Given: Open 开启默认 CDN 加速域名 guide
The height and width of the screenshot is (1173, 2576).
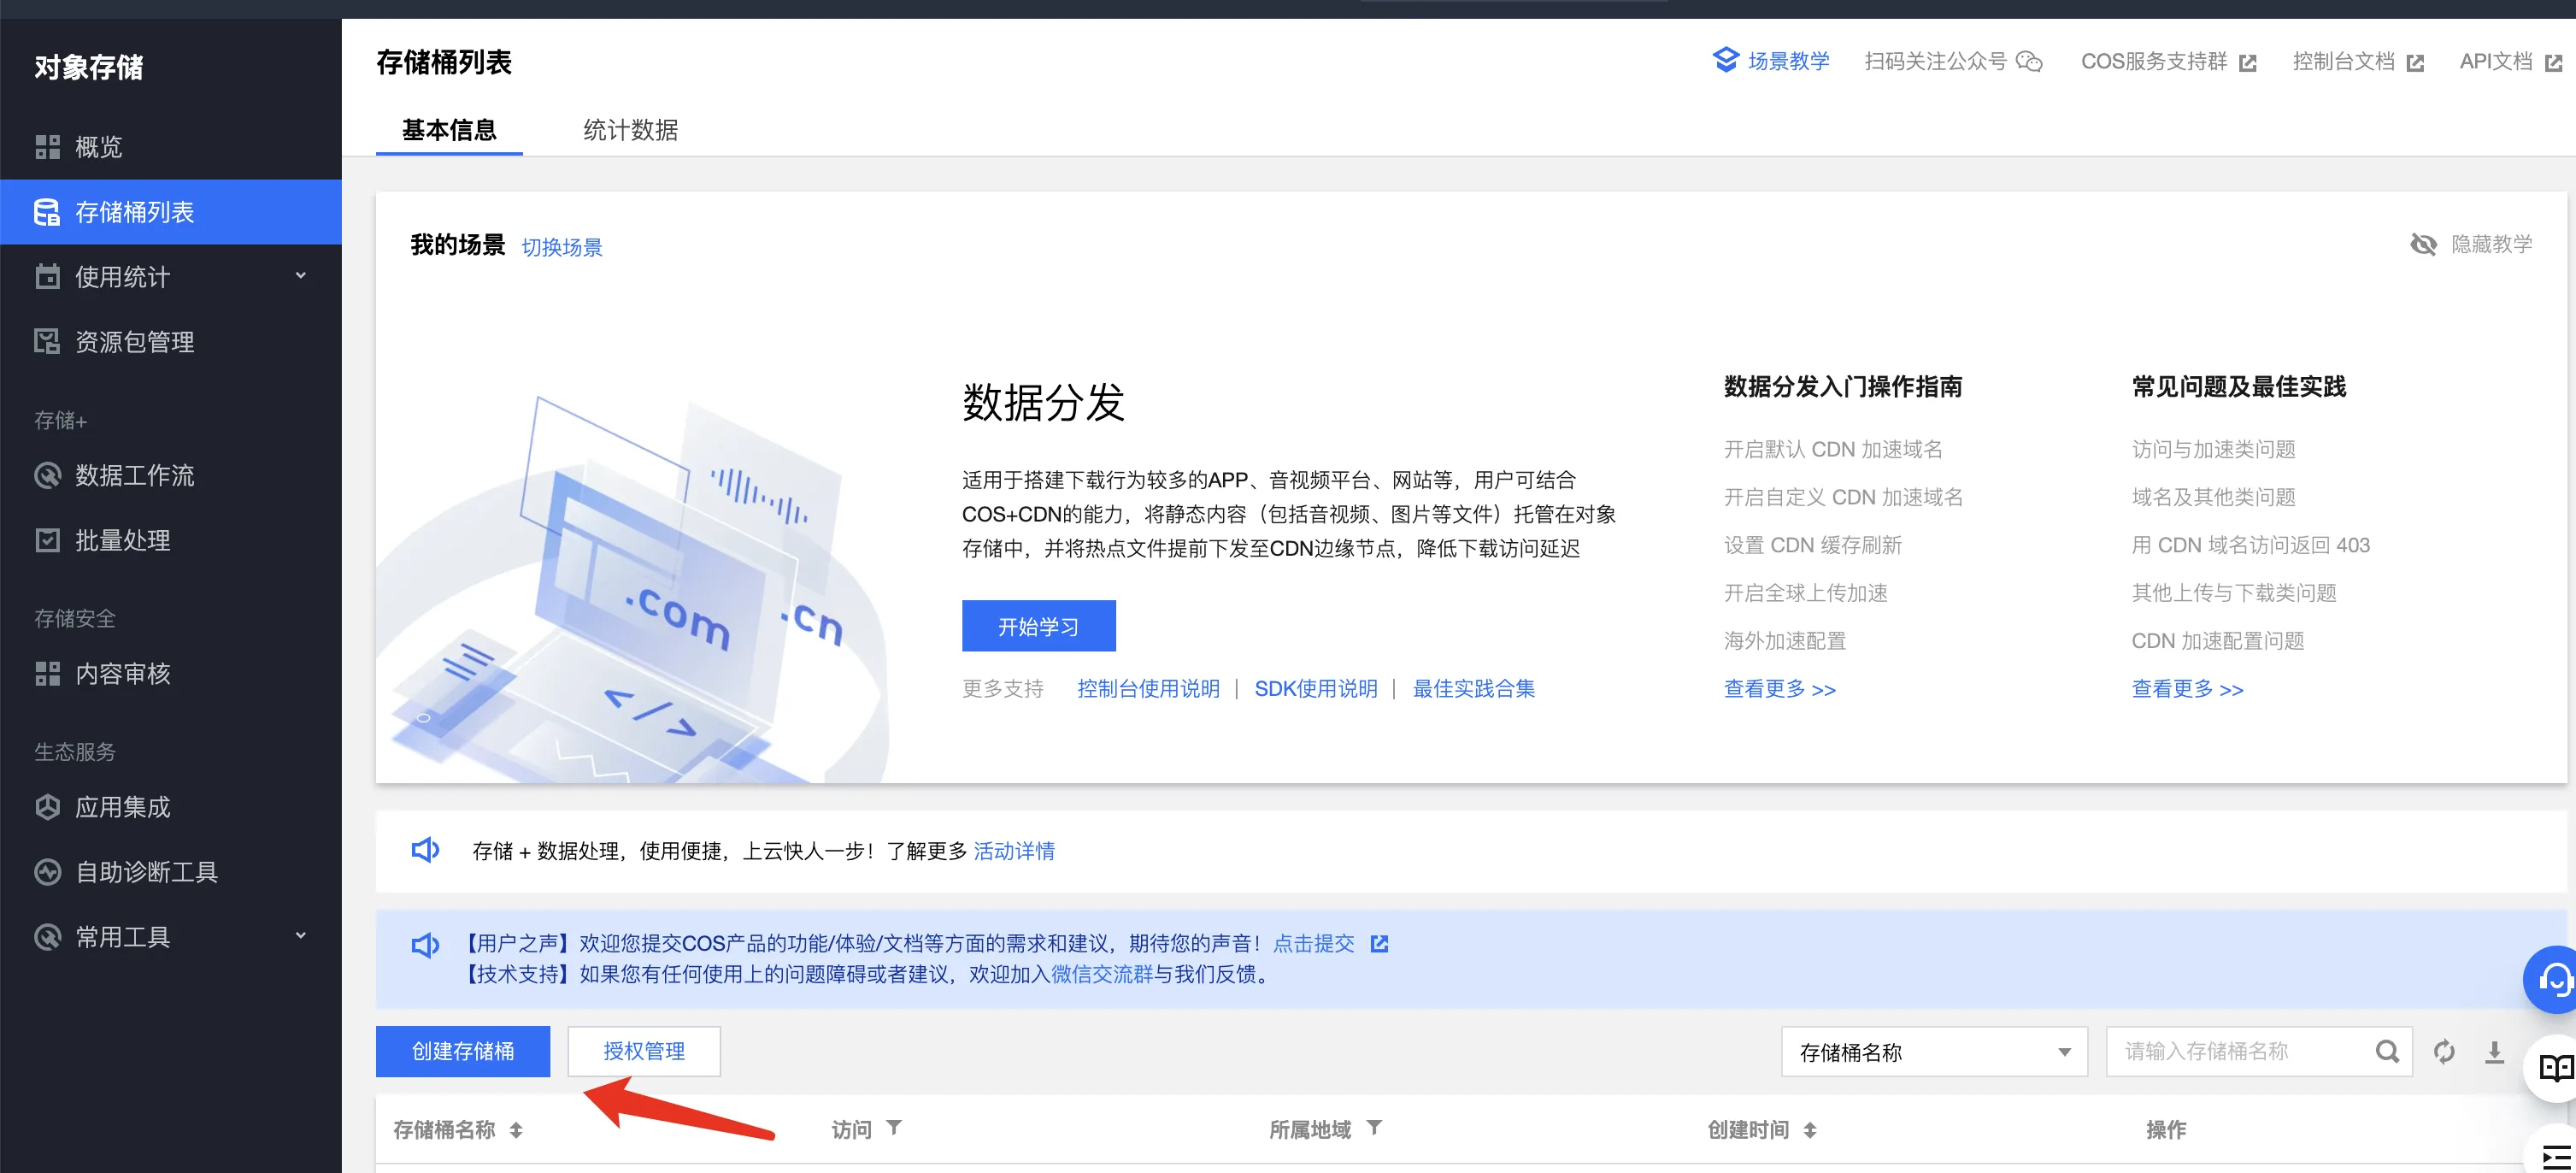Looking at the screenshot, I should tap(1832, 449).
